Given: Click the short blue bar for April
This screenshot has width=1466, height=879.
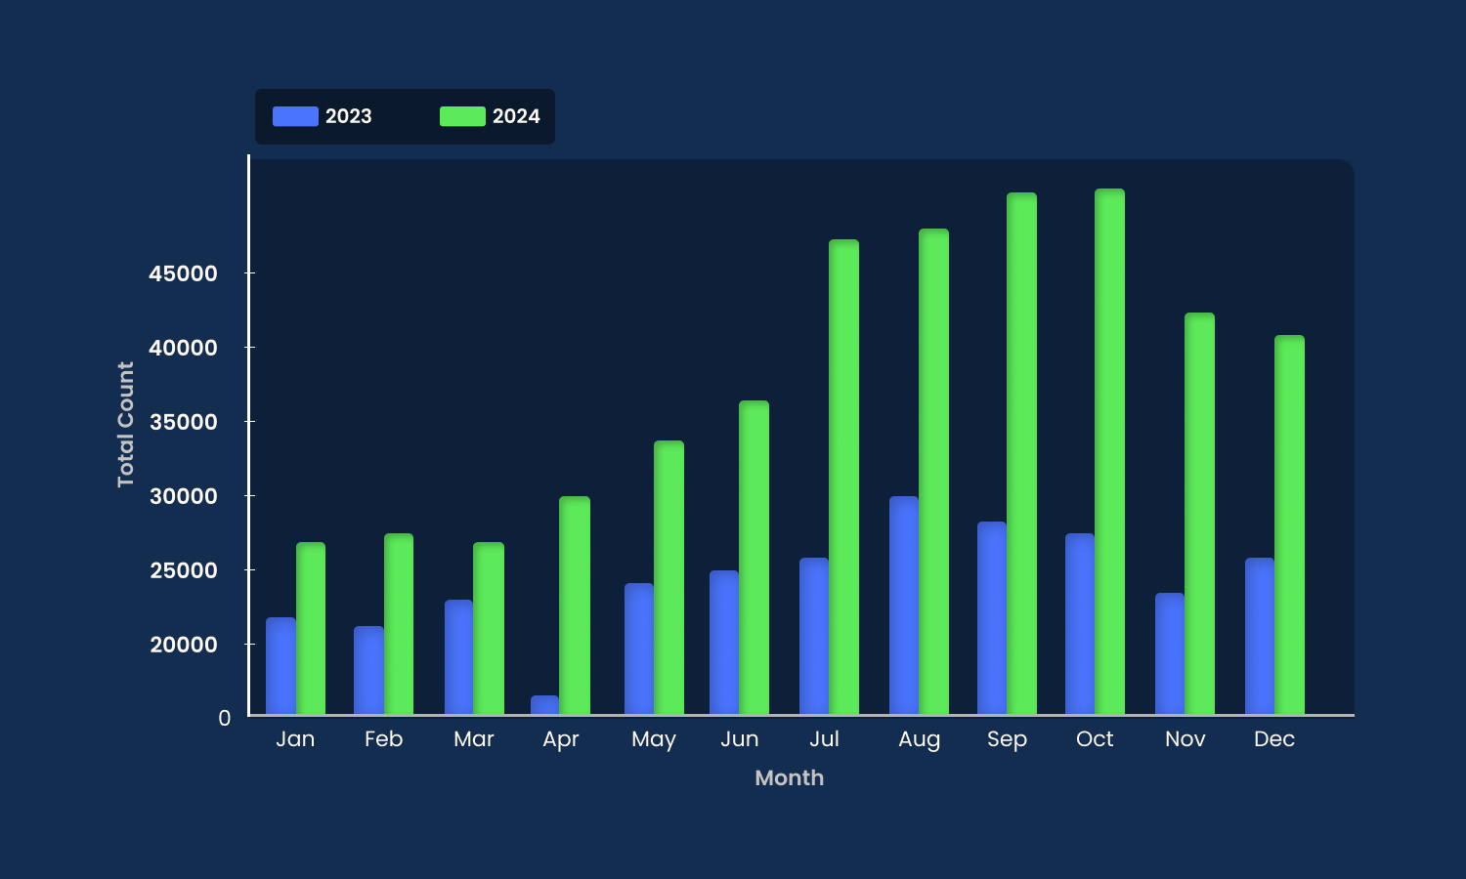Looking at the screenshot, I should tap(544, 705).
